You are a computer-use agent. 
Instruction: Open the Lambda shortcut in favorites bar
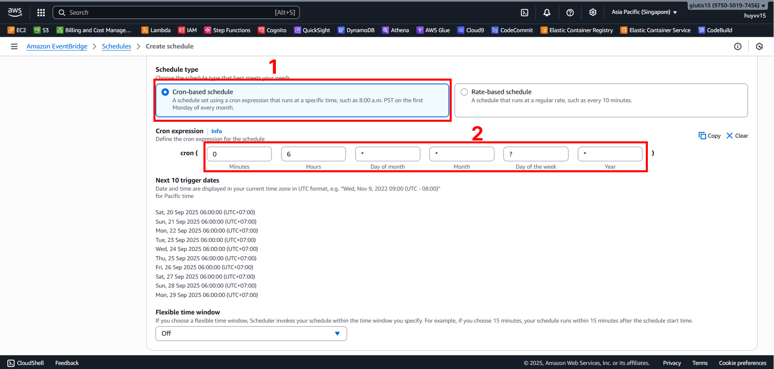point(156,30)
